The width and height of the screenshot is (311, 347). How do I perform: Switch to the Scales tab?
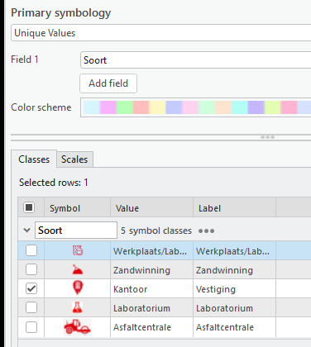74,159
